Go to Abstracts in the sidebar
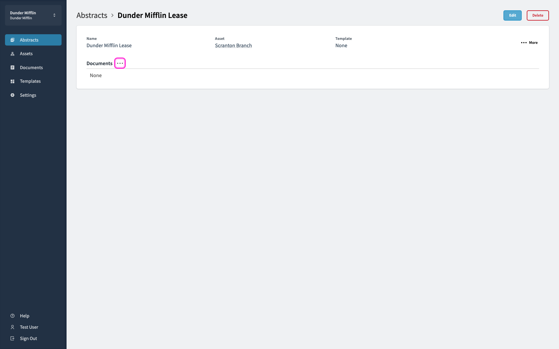The image size is (559, 349). [x=33, y=40]
